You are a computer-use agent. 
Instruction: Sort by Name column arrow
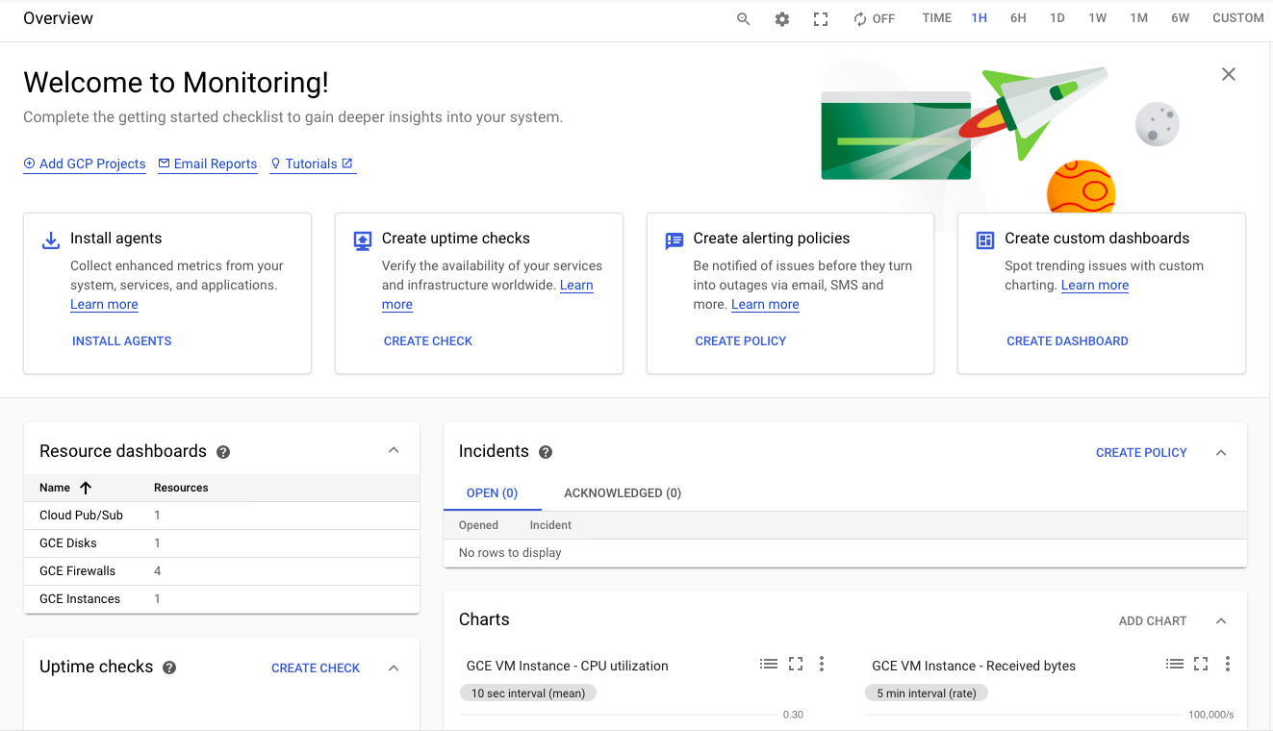click(x=86, y=488)
